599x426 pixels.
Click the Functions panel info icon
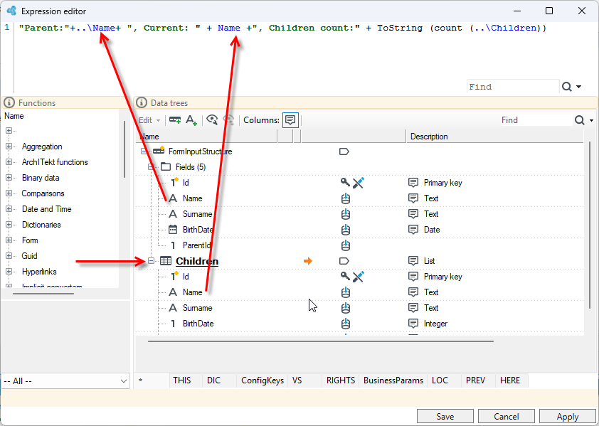point(9,103)
